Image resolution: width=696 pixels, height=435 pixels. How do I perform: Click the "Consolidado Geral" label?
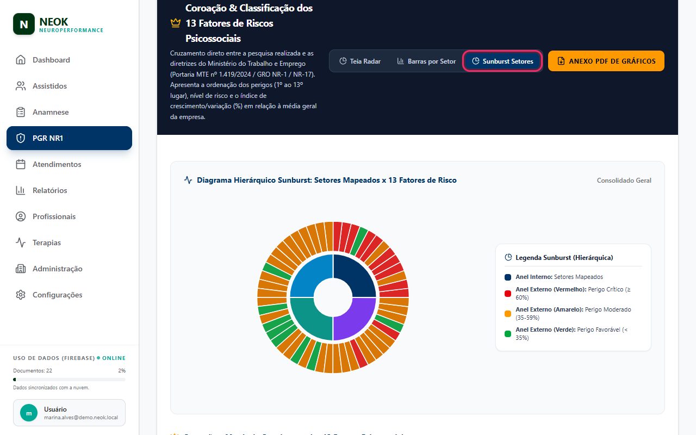coord(624,181)
